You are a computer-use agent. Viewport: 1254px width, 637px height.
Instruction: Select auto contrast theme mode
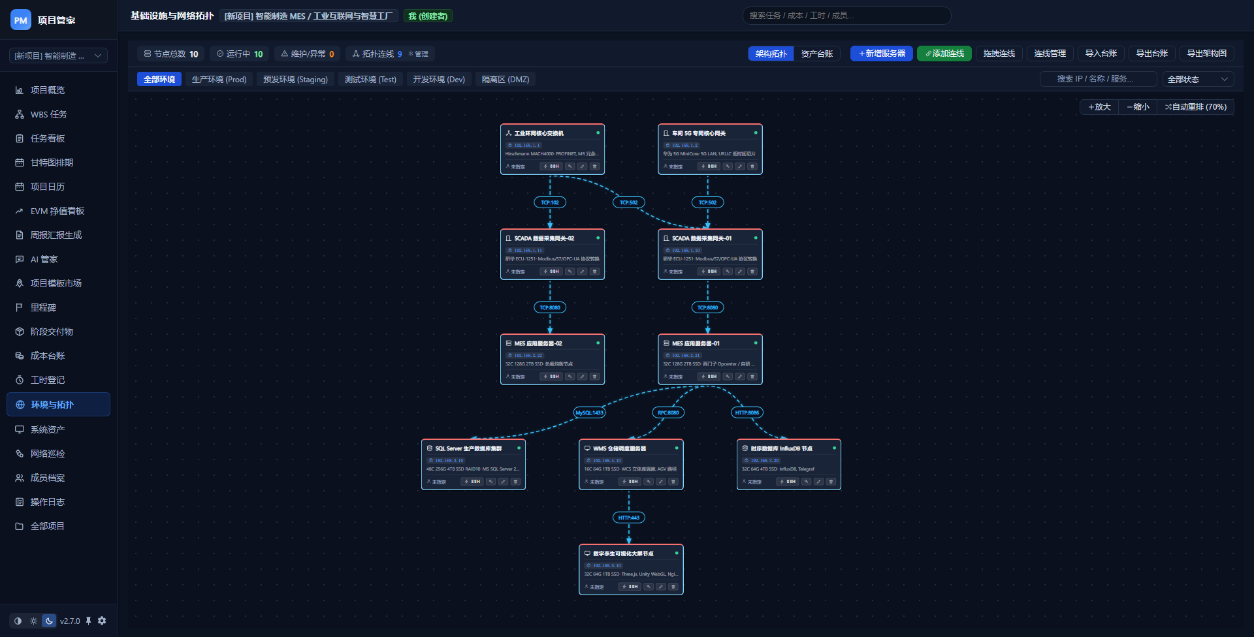(18, 621)
